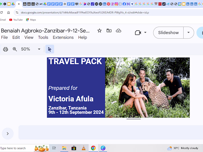This screenshot has height=152, width=203.
Task: Open the YouTube bookmark
Action: point(16,20)
